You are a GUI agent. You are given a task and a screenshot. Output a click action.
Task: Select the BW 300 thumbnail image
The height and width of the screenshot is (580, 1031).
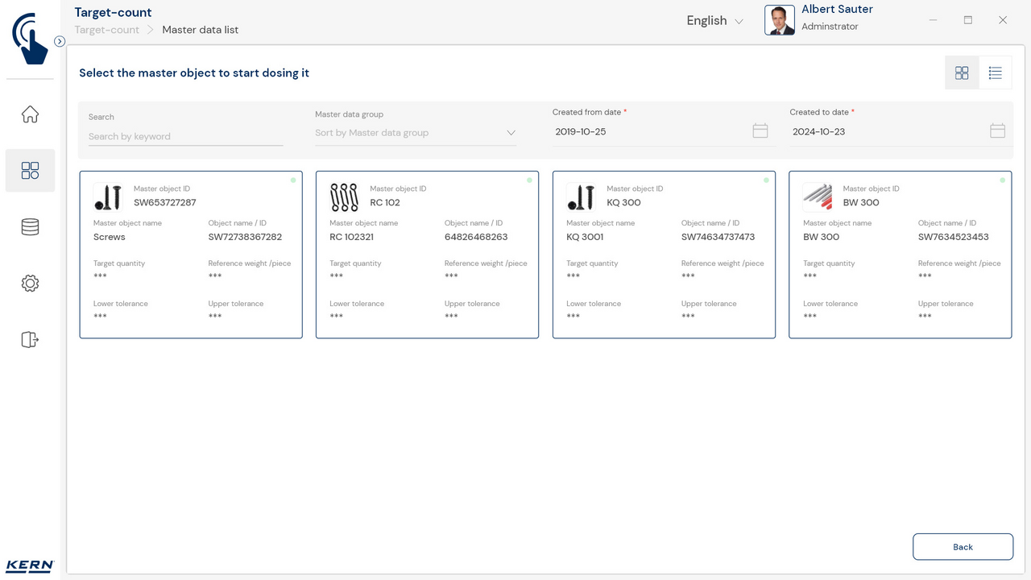pos(818,197)
